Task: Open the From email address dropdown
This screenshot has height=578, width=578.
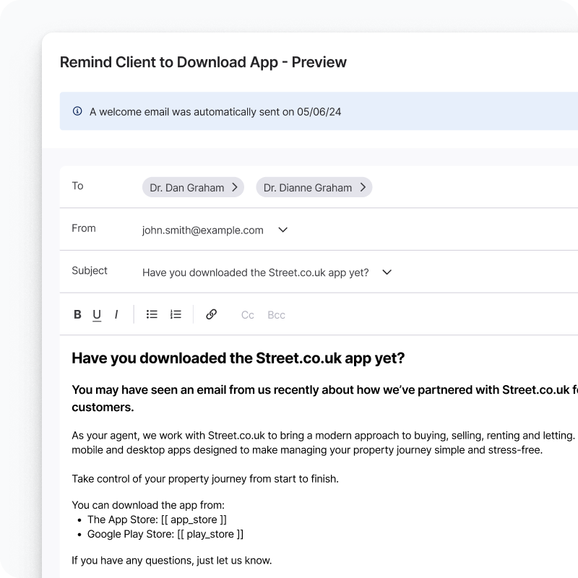Action: click(282, 230)
